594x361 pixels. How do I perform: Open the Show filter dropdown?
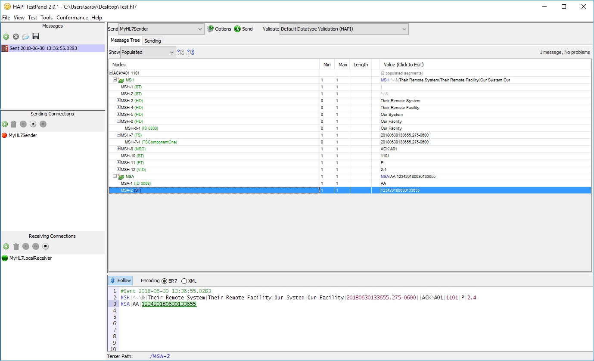(171, 52)
